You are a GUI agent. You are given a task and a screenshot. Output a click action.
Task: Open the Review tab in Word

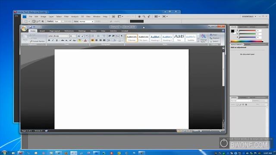coord(94,31)
